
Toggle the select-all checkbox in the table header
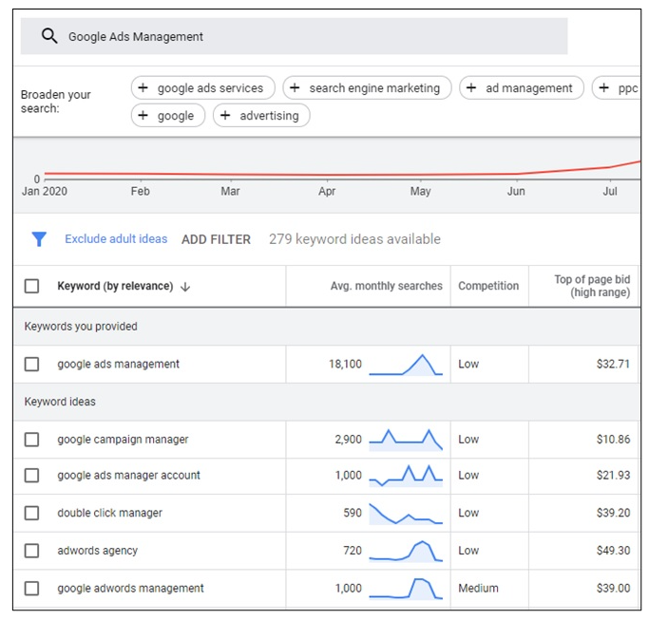[x=32, y=286]
